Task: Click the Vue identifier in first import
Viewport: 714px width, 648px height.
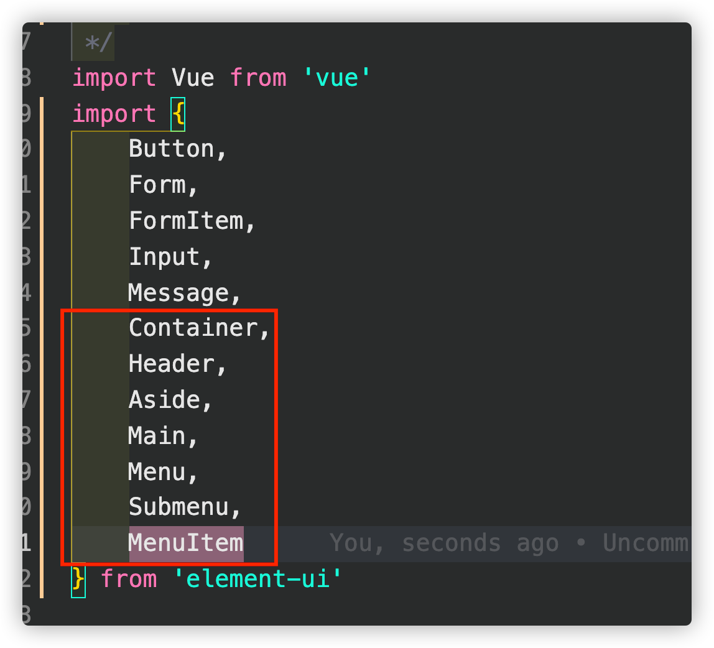Action: 193,78
